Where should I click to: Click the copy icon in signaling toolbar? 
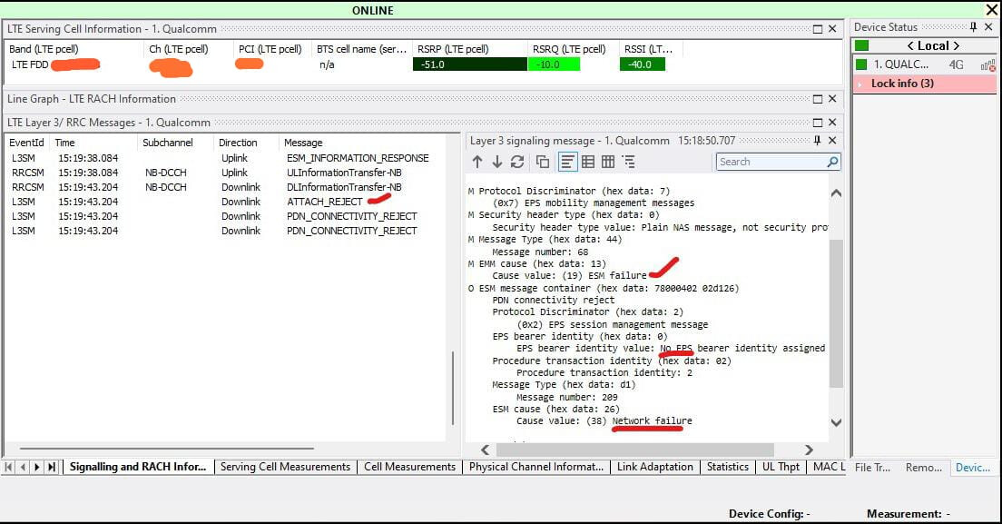click(x=543, y=162)
